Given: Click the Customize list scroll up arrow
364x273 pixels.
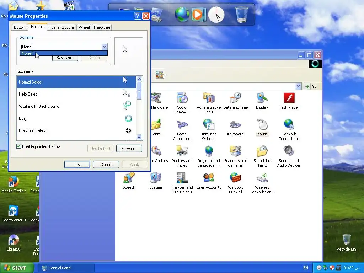Looking at the screenshot, I should point(139,79).
